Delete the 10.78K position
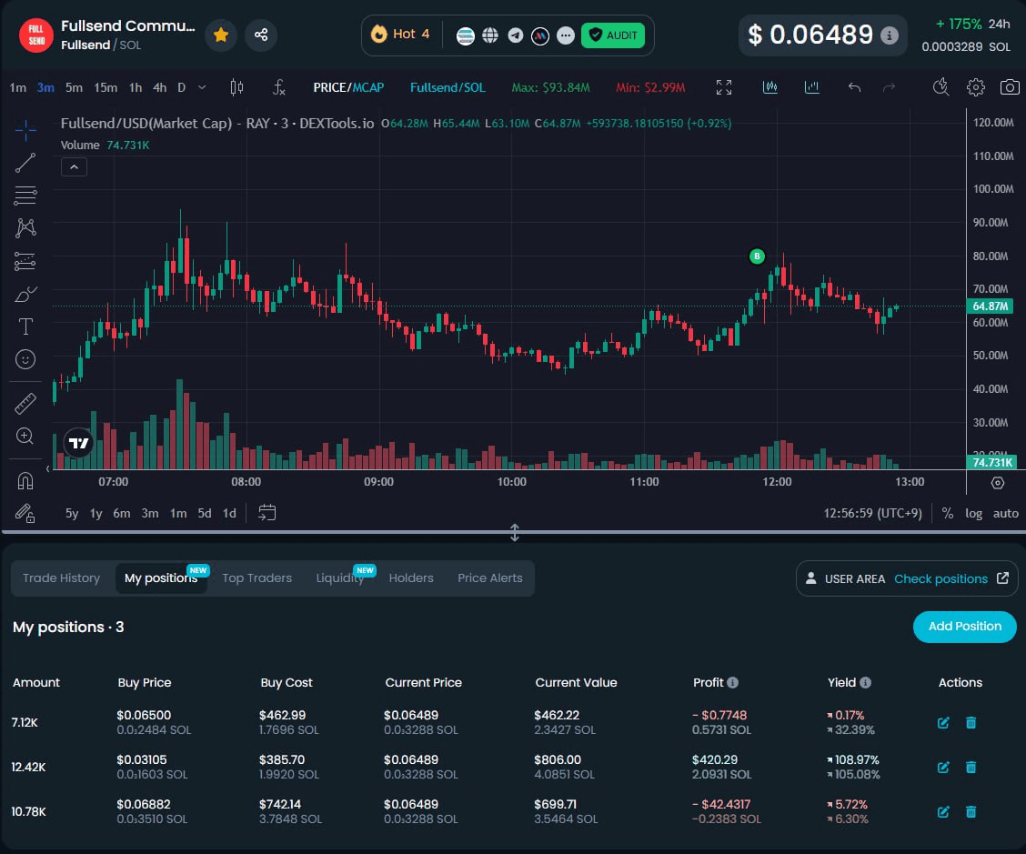 pos(971,811)
